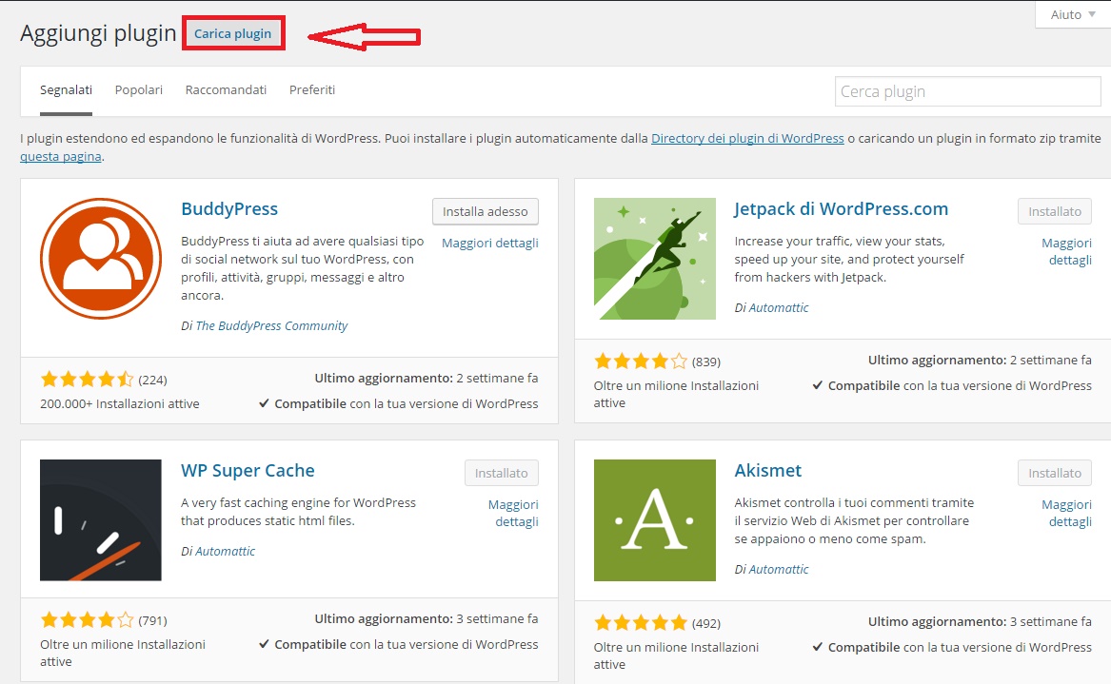Open the WP Super Cache title
Screen dimensions: 1111x684
[x=248, y=471]
